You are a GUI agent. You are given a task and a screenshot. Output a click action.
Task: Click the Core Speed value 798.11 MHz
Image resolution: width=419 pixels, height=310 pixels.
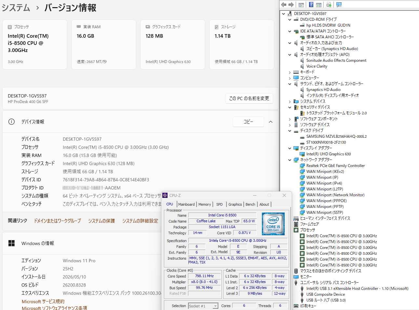tap(204, 276)
